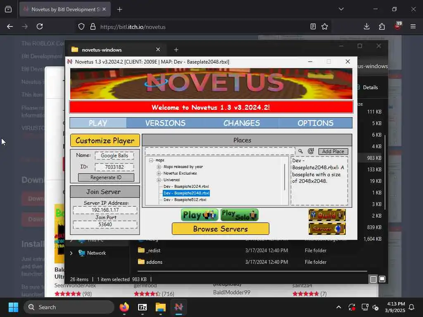Open the Build studio button
Screen dimensions: 423x317
327,215
